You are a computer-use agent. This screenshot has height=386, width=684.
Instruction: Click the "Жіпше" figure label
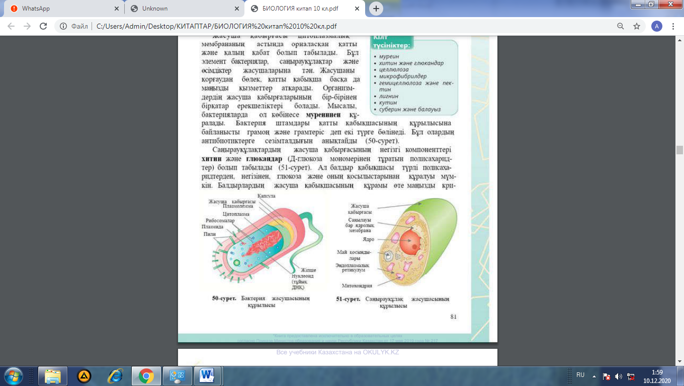309,270
